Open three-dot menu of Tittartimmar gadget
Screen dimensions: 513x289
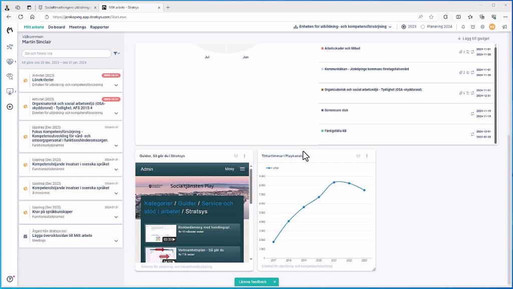point(367,156)
